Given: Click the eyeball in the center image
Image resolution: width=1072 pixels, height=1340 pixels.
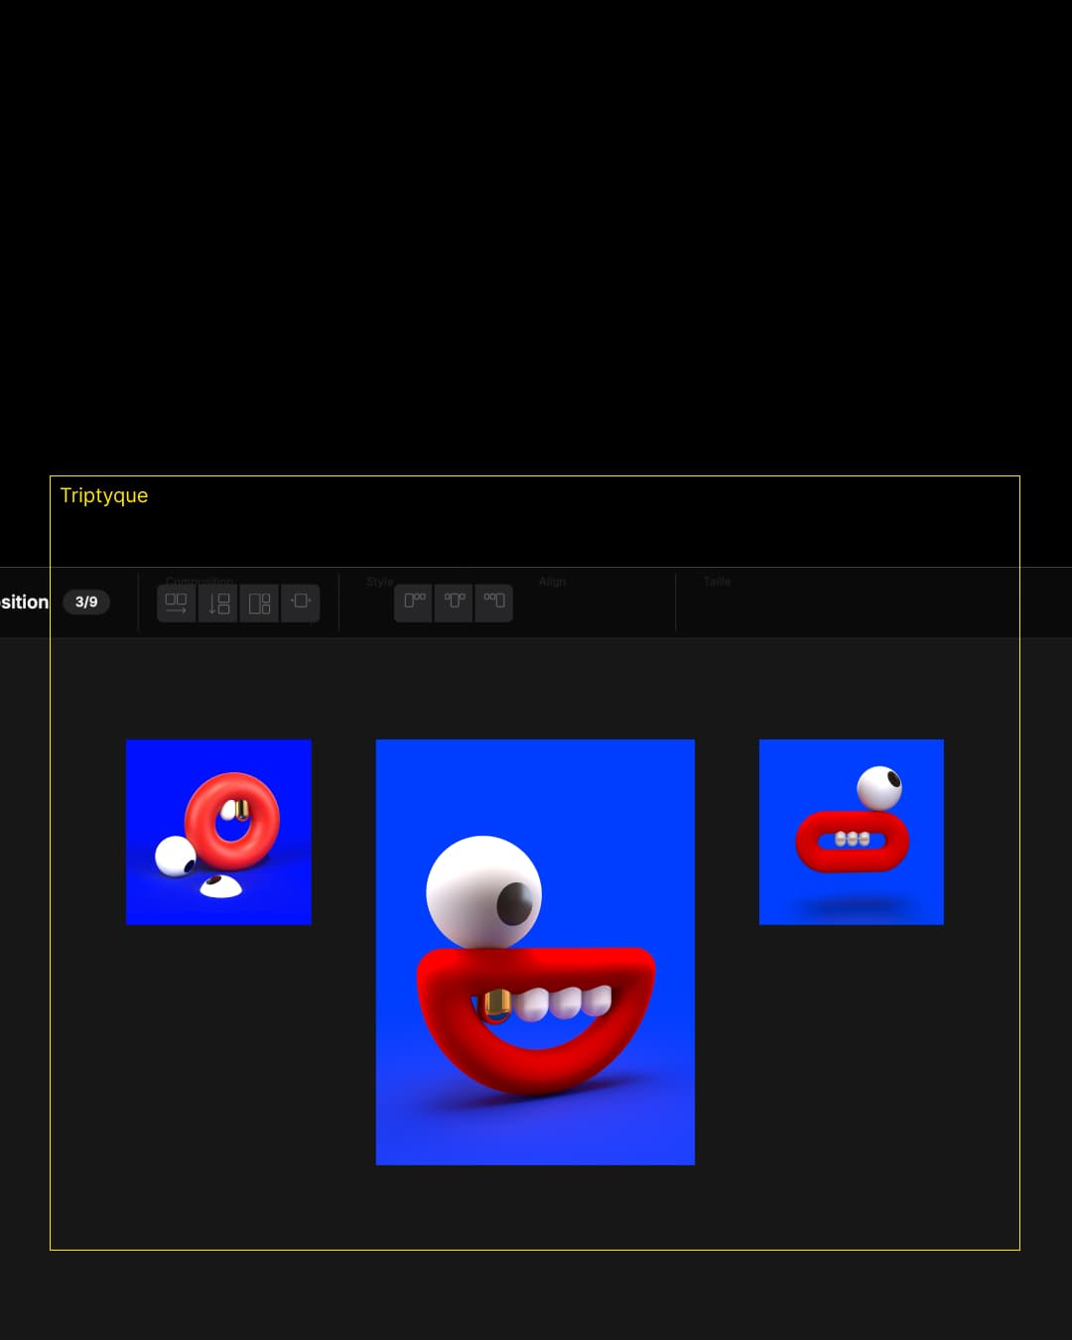Looking at the screenshot, I should pyautogui.click(x=484, y=892).
